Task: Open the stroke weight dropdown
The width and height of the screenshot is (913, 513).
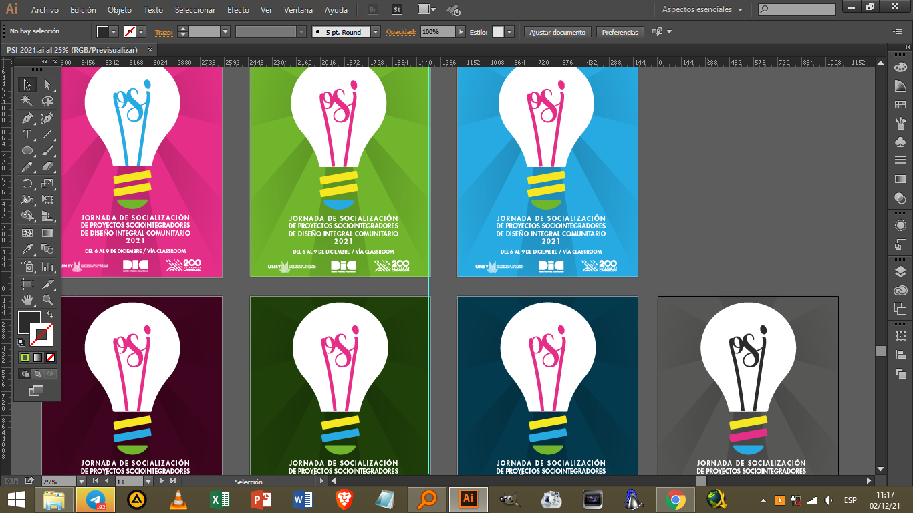Action: tap(225, 32)
